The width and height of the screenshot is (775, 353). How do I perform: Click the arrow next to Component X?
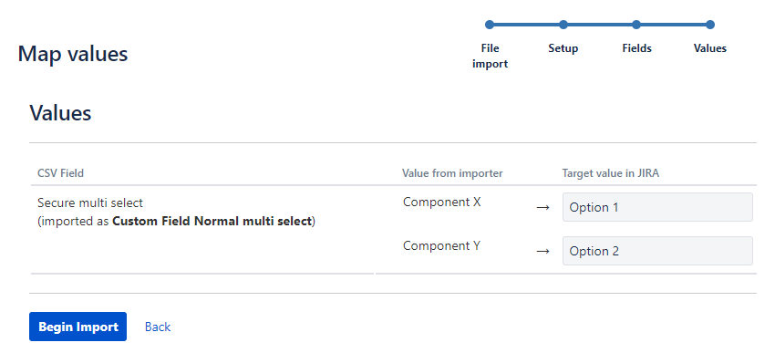pyautogui.click(x=542, y=208)
